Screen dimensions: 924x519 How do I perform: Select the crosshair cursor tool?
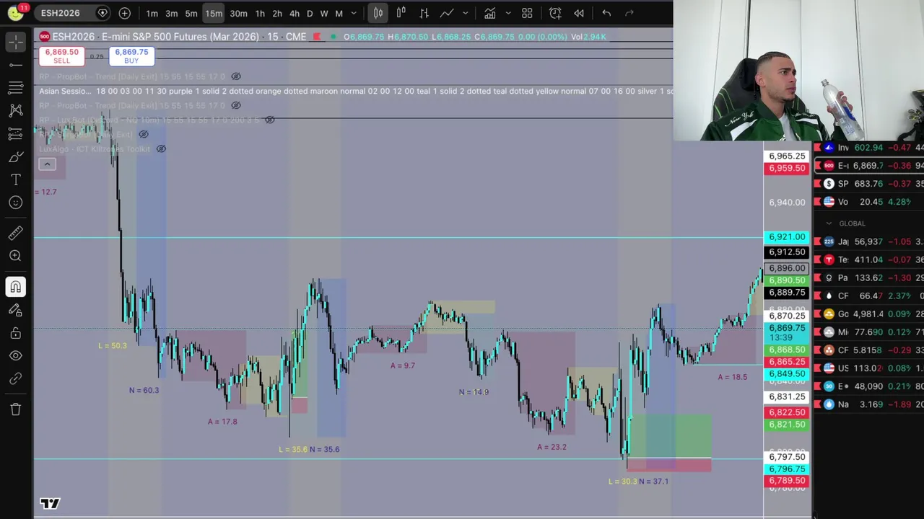point(15,43)
